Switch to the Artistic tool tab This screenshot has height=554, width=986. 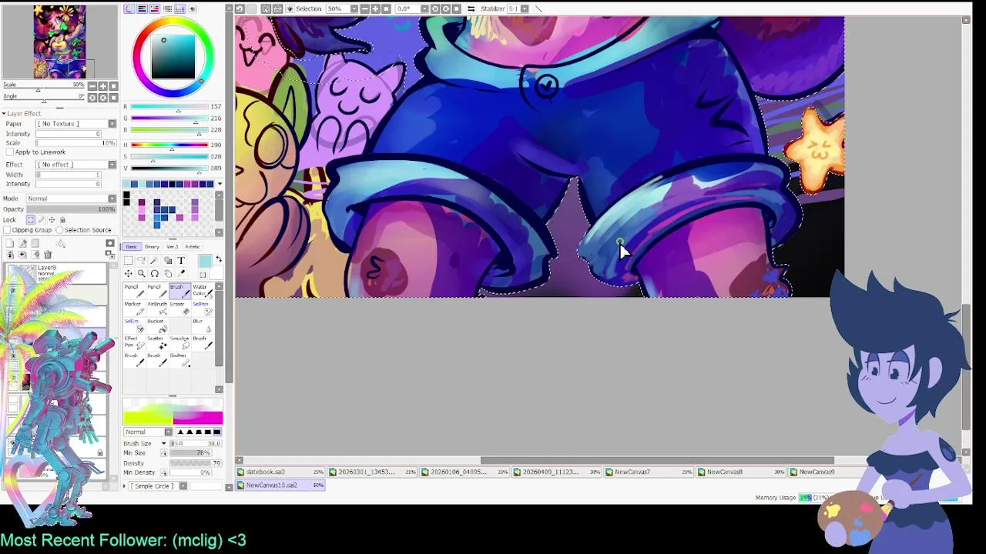point(193,247)
